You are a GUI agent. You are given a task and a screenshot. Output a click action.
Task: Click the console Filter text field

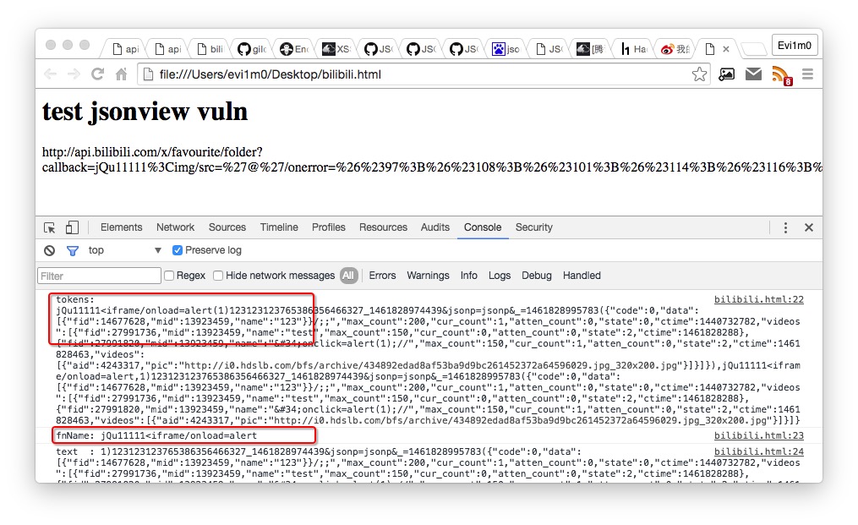point(99,276)
